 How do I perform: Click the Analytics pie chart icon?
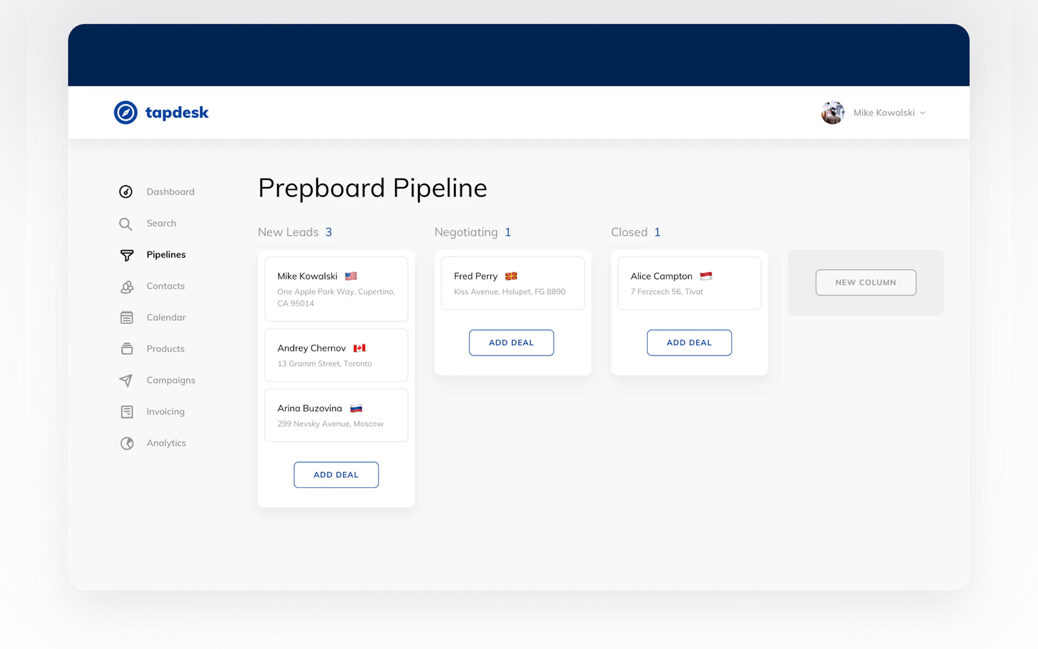click(127, 443)
